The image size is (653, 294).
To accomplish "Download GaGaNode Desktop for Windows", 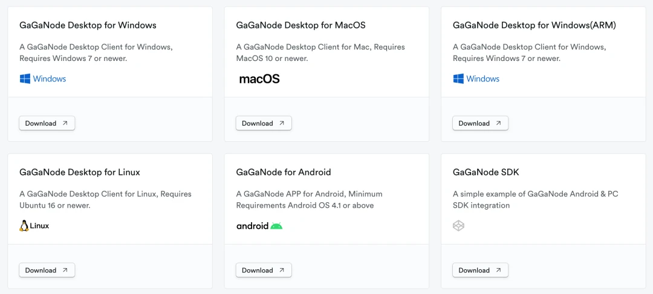I will point(47,123).
